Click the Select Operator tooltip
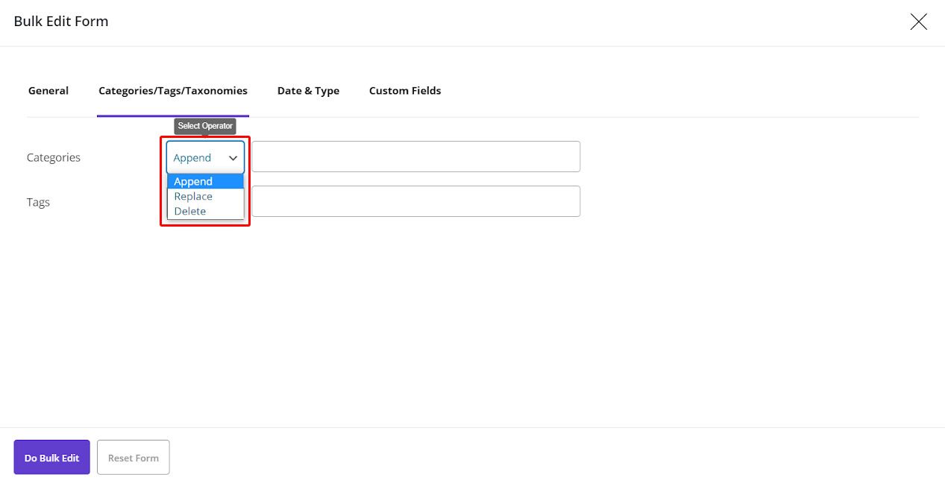This screenshot has width=945, height=483. 205,126
